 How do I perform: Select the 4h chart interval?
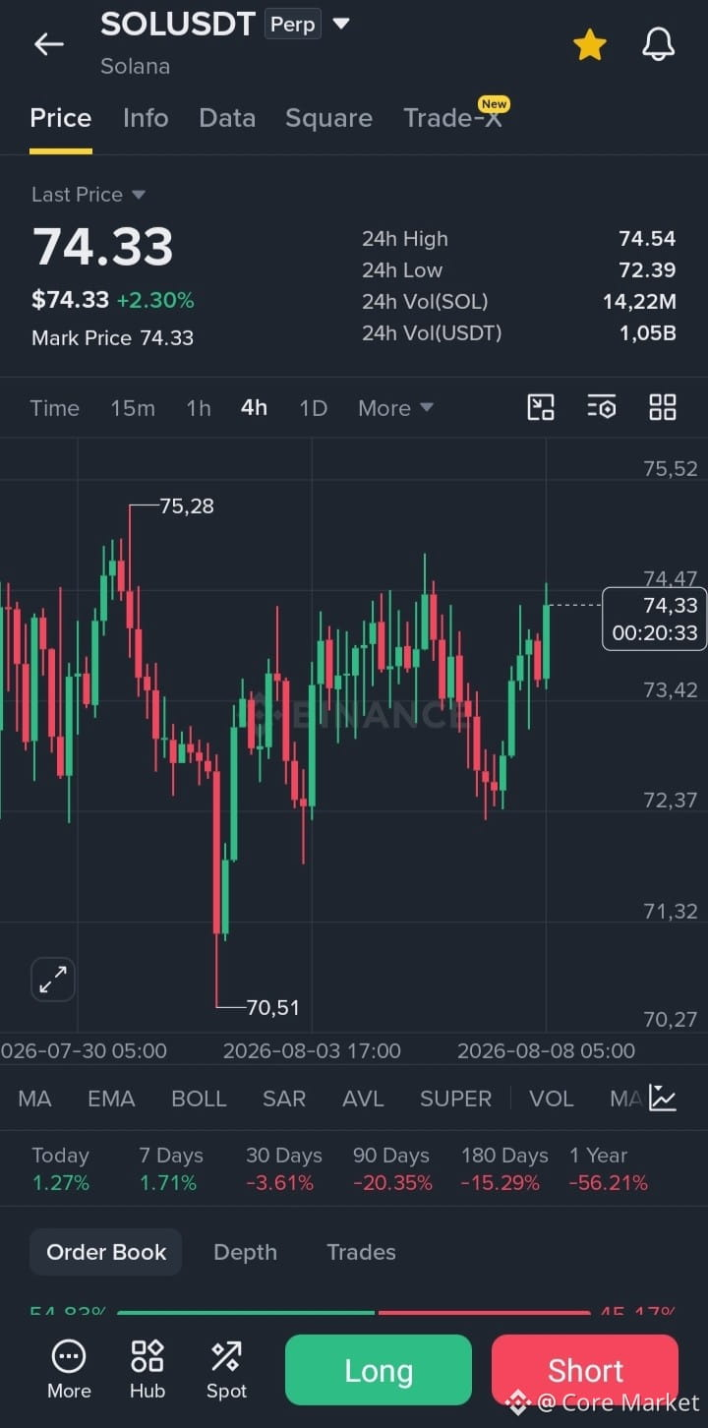(254, 408)
